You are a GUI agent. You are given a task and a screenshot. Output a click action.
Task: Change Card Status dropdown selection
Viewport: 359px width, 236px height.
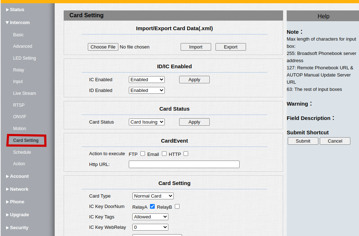146,122
